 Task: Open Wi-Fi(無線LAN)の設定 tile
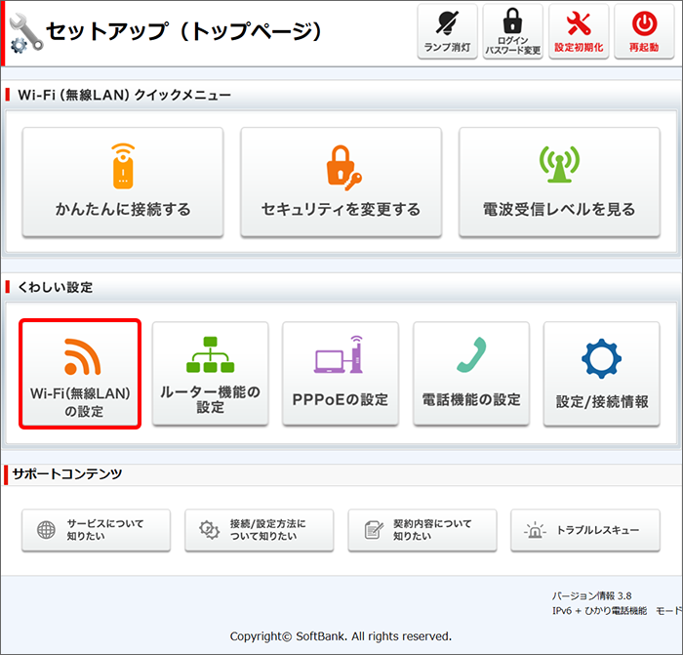(x=80, y=374)
